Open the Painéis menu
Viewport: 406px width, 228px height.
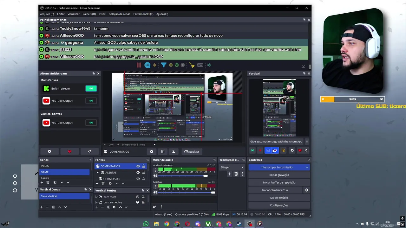coord(89,14)
